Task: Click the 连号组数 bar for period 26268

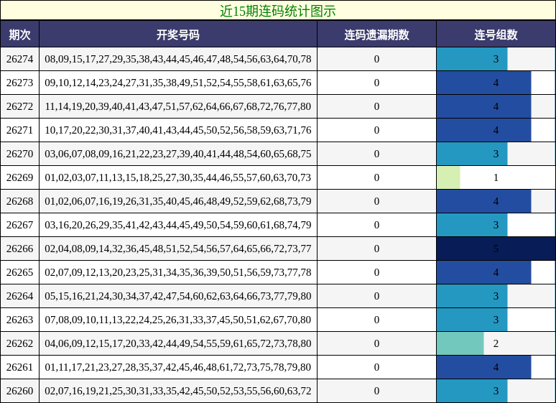Action: pyautogui.click(x=484, y=201)
